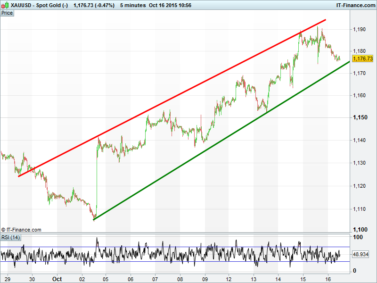377x283 pixels.
Task: Click the yellow current price tag 1,176.73
Action: coord(362,58)
